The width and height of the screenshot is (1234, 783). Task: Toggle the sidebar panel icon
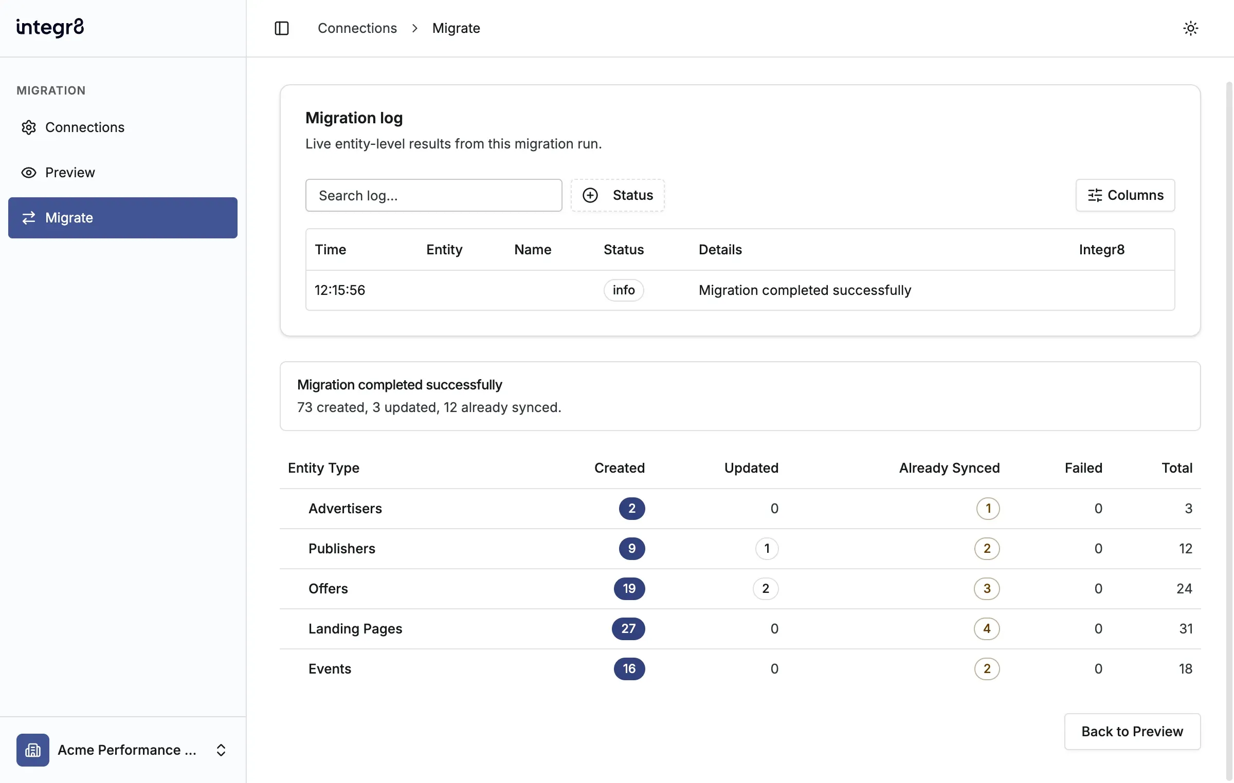point(282,28)
